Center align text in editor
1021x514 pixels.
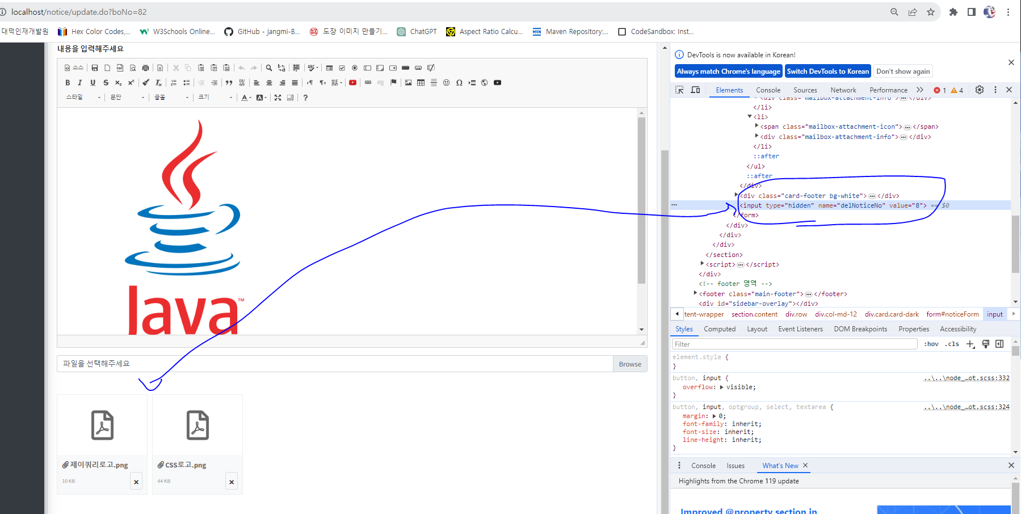click(269, 83)
